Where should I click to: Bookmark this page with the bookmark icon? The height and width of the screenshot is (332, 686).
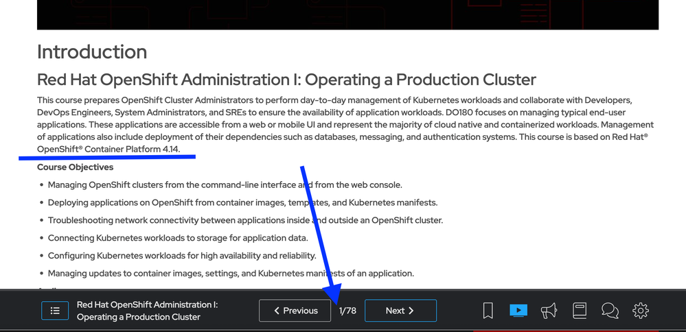point(488,311)
